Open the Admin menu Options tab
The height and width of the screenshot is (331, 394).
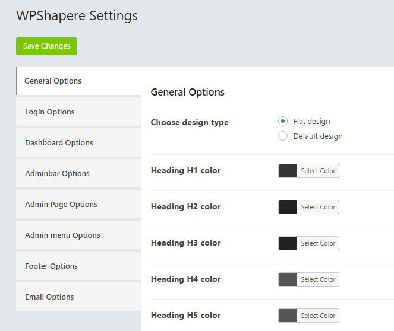tap(78, 235)
